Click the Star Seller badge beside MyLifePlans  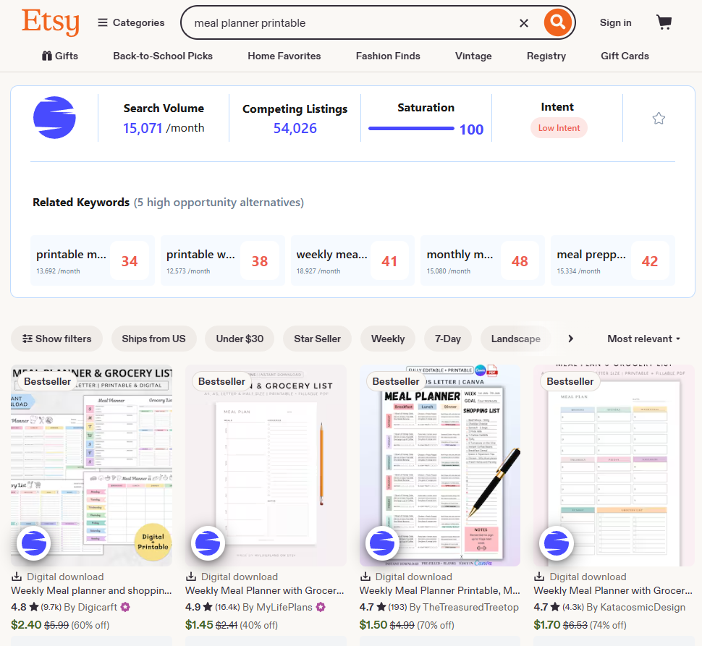click(x=321, y=607)
